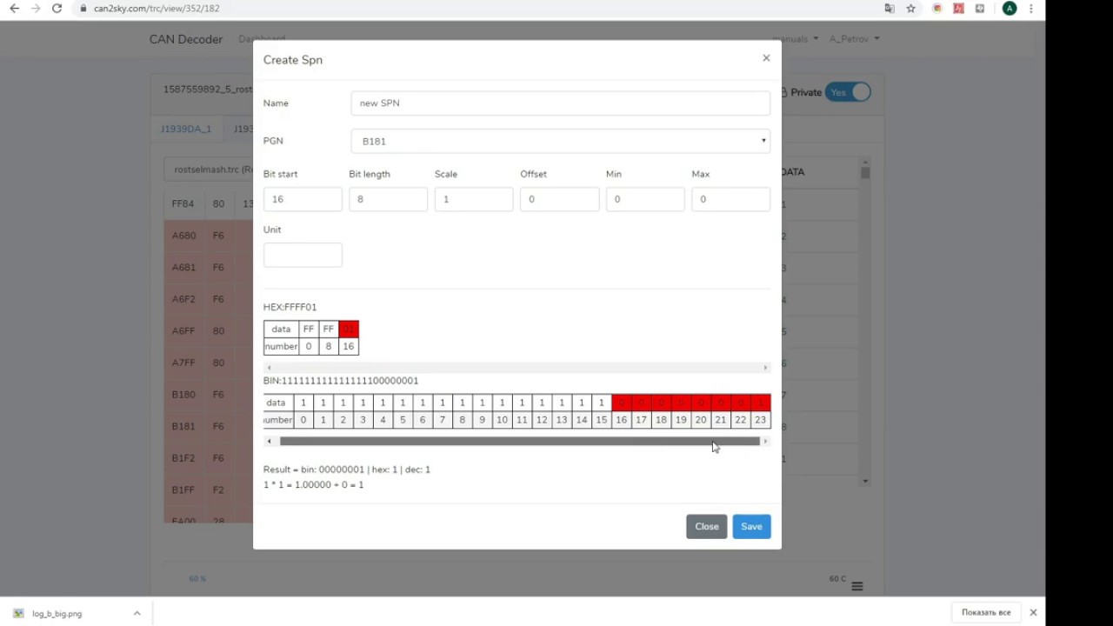Open the downloaded file log_b_big.png

(57, 613)
